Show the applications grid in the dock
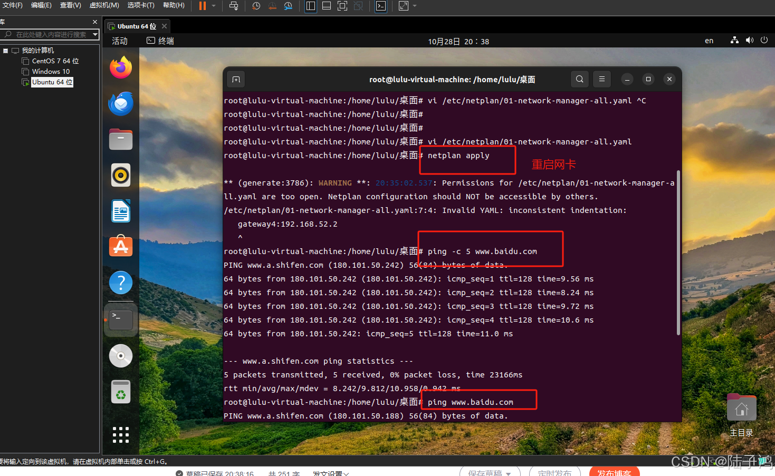 [x=120, y=434]
